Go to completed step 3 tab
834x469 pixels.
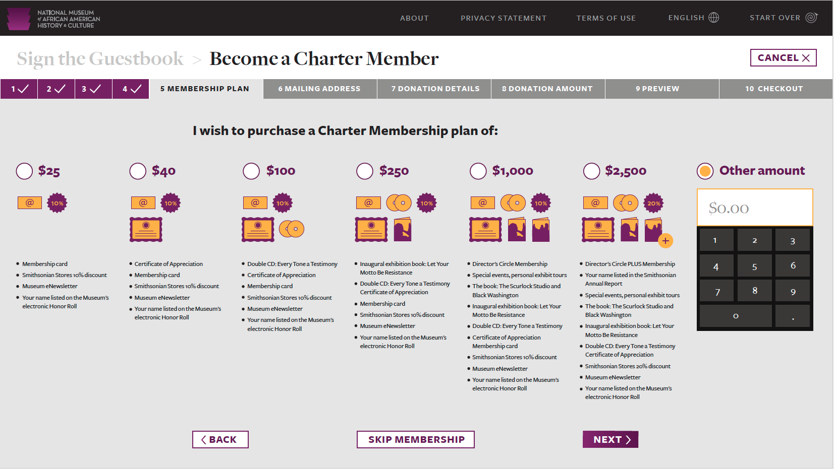click(93, 89)
